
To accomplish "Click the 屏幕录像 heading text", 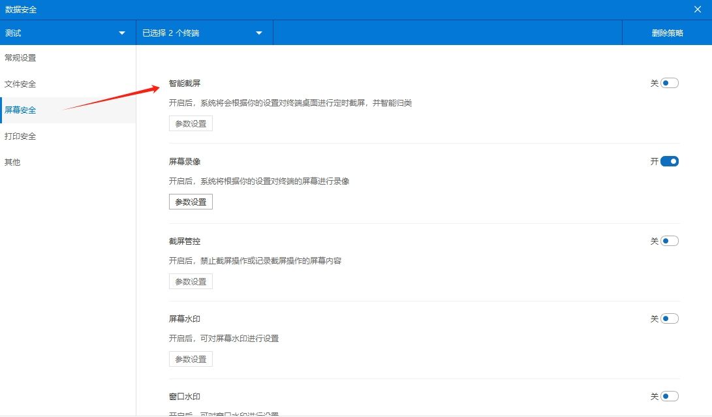I will (x=184, y=161).
